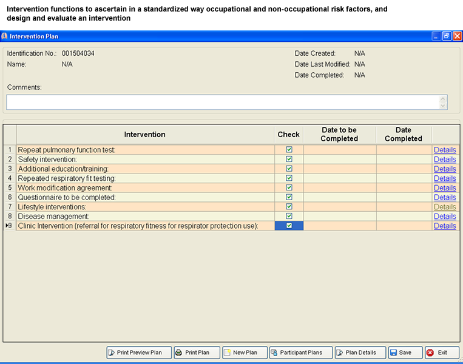Click Date Completed cell for Repeated respiratory fit testing

pos(404,178)
